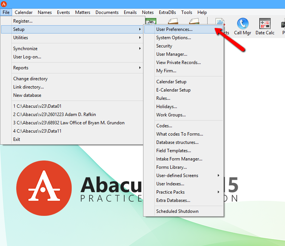Select Holidays... menu item
This screenshot has height=246, width=285.
183,107
